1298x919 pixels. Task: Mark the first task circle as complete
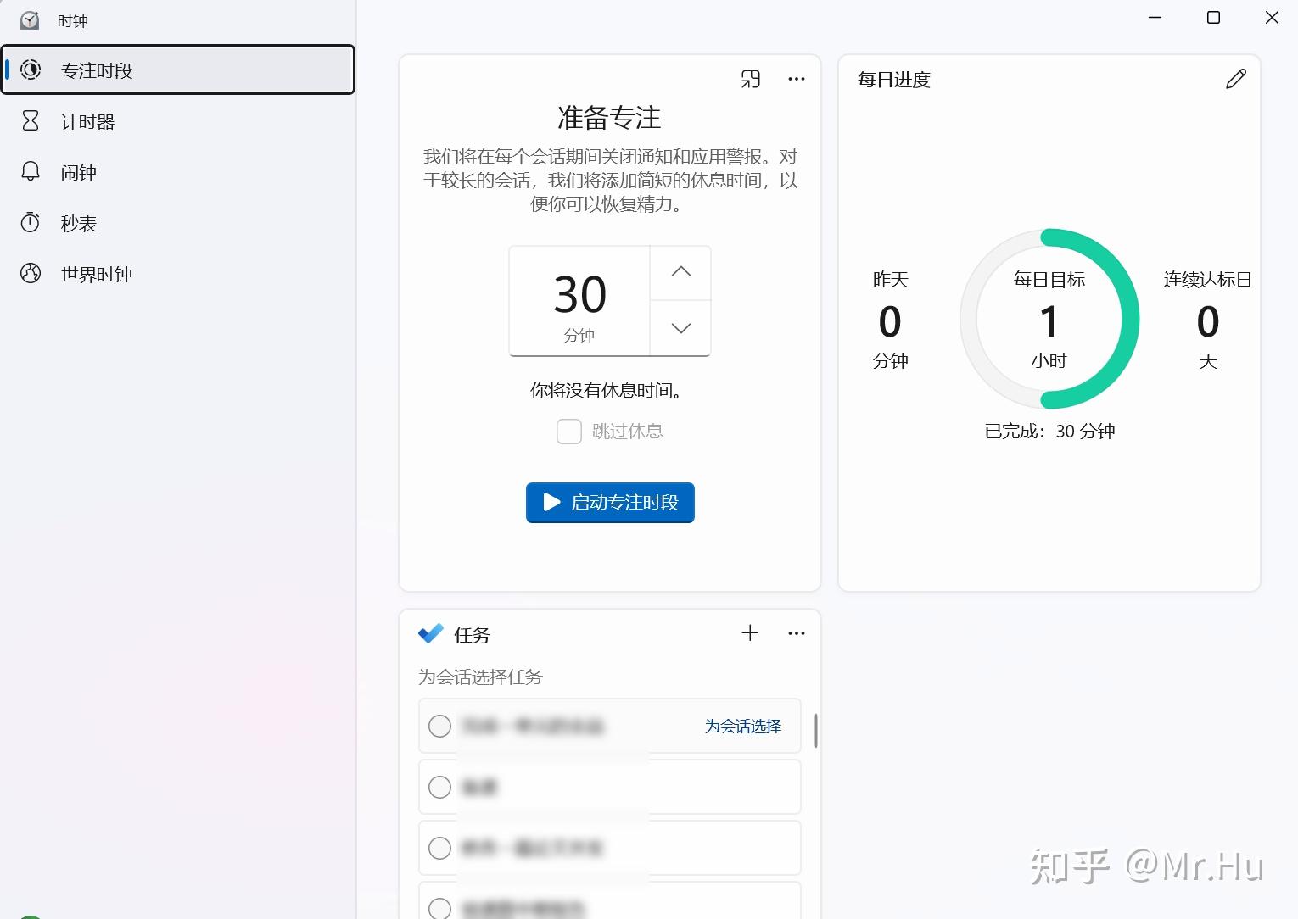point(439,727)
